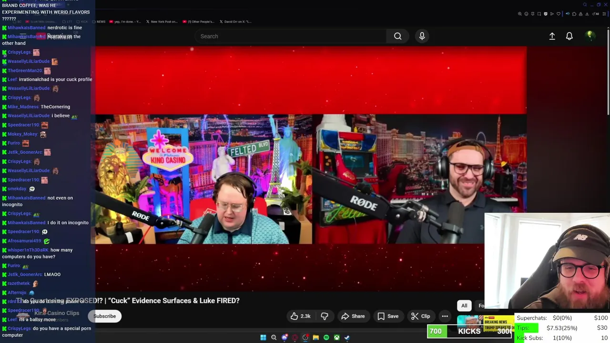Image resolution: width=610 pixels, height=343 pixels.
Task: Open the three-dot more actions menu
Action: click(x=445, y=316)
